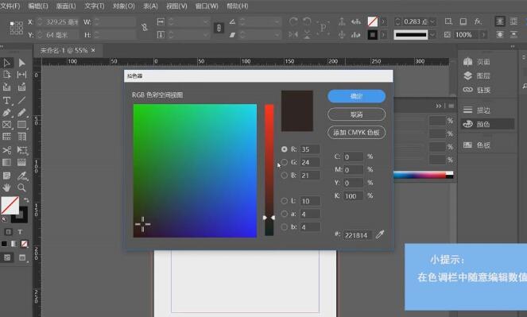Select the Content Collector tool

[x=6, y=87]
